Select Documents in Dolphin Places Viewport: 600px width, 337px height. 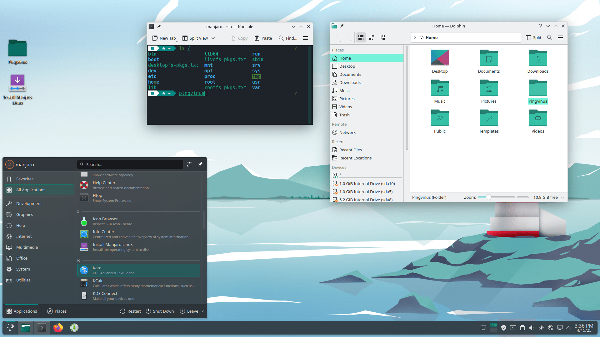tap(367, 74)
